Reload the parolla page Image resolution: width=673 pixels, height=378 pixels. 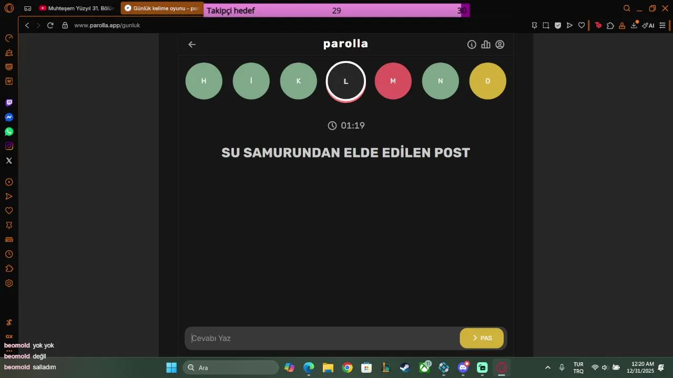coord(50,25)
